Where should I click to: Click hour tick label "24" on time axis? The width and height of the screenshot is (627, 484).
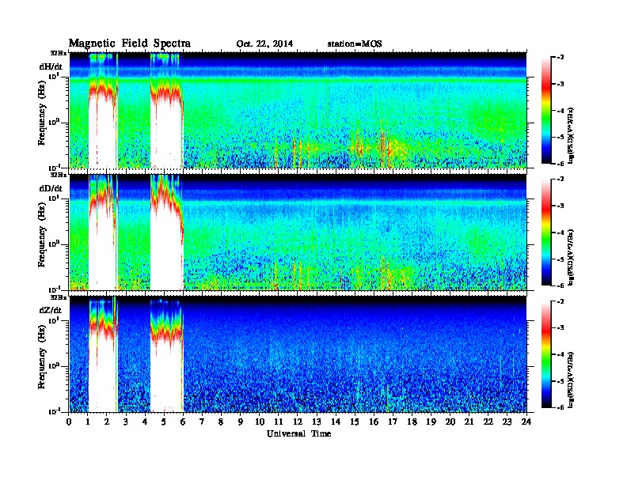point(526,422)
